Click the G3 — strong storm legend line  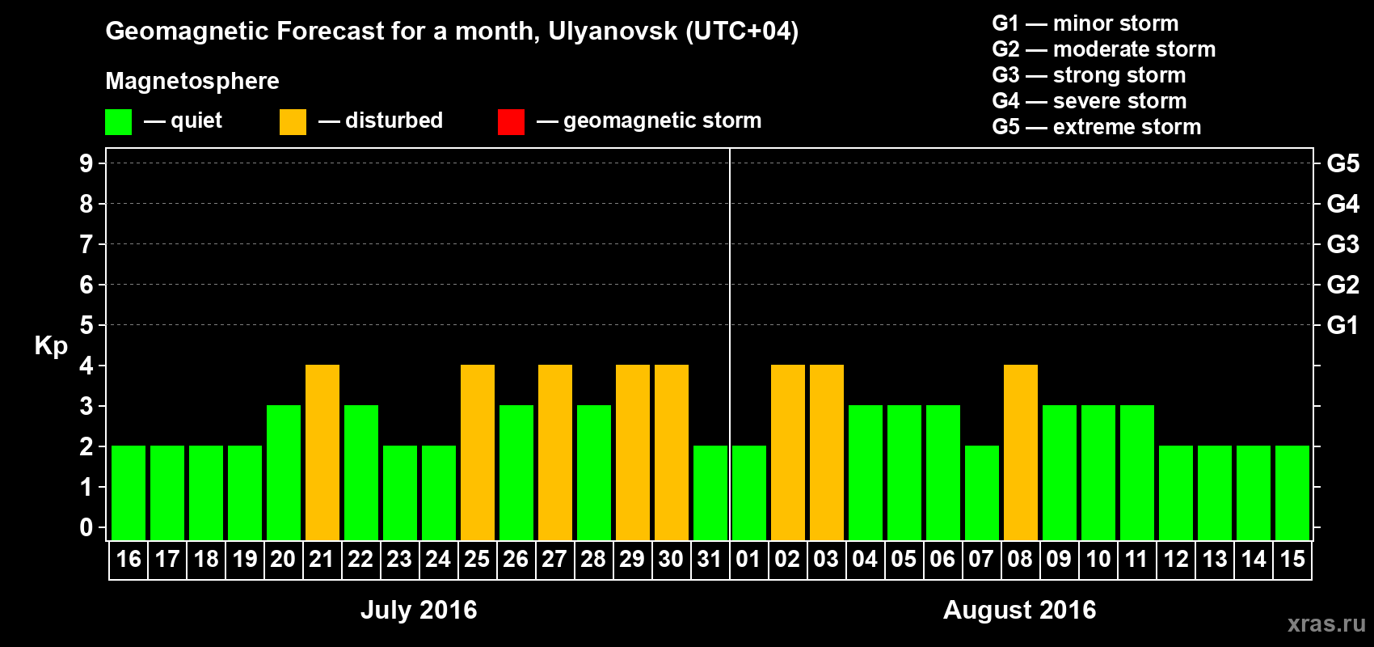coord(1090,75)
